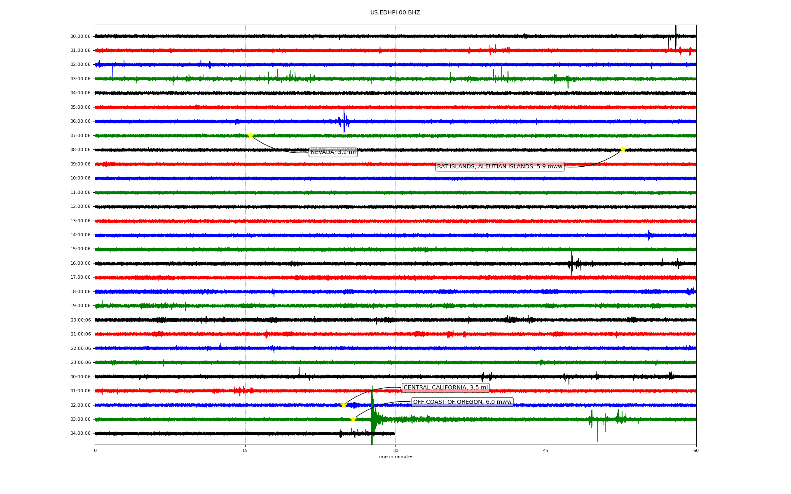Image resolution: width=791 pixels, height=494 pixels.
Task: Click the Rat Islands event star marker
Action: (623, 149)
